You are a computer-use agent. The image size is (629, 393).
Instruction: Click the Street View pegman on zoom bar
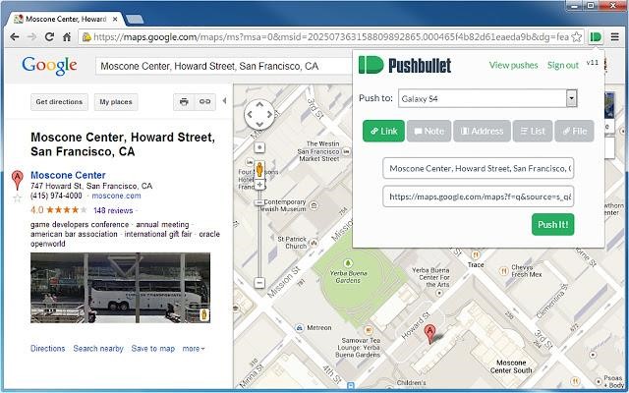pos(259,169)
